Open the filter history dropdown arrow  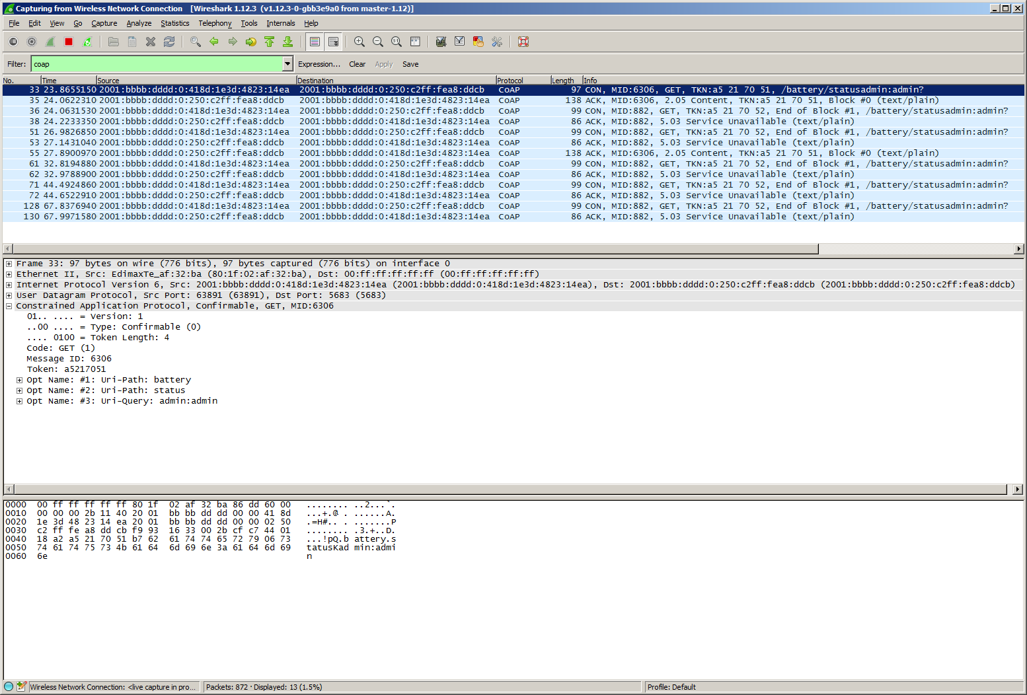[287, 64]
